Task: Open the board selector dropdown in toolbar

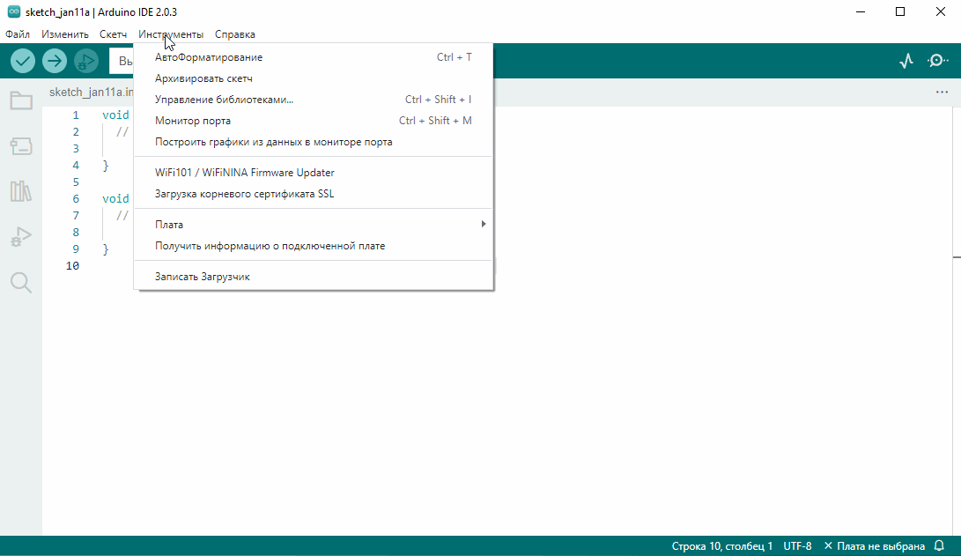Action: [x=122, y=61]
